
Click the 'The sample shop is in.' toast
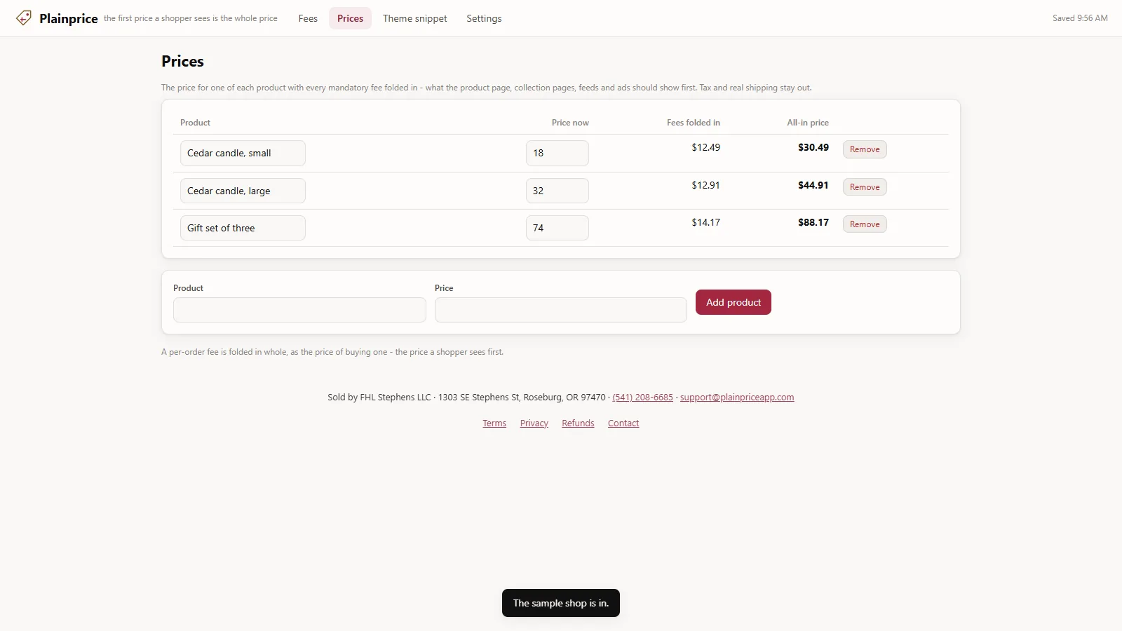pos(561,603)
